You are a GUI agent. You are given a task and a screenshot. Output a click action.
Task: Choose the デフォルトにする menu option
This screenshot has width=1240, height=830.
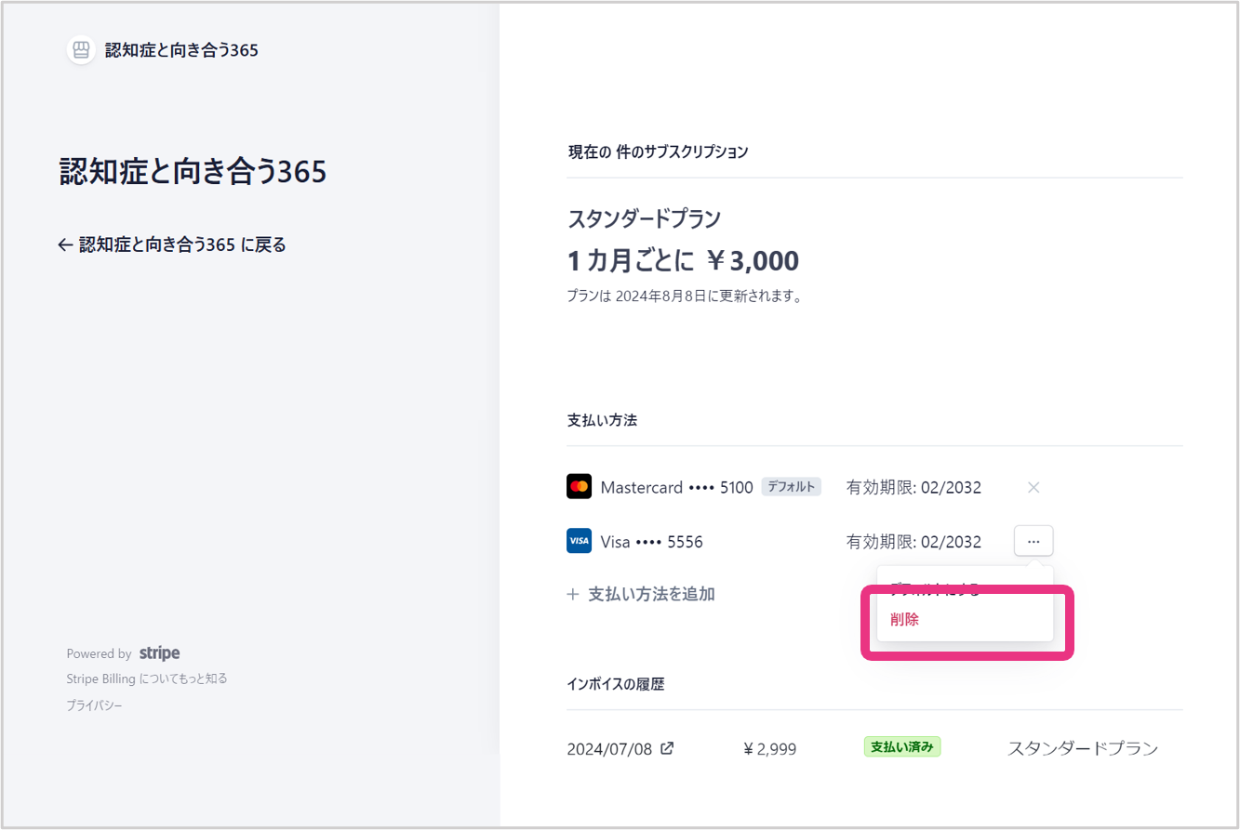tap(935, 586)
